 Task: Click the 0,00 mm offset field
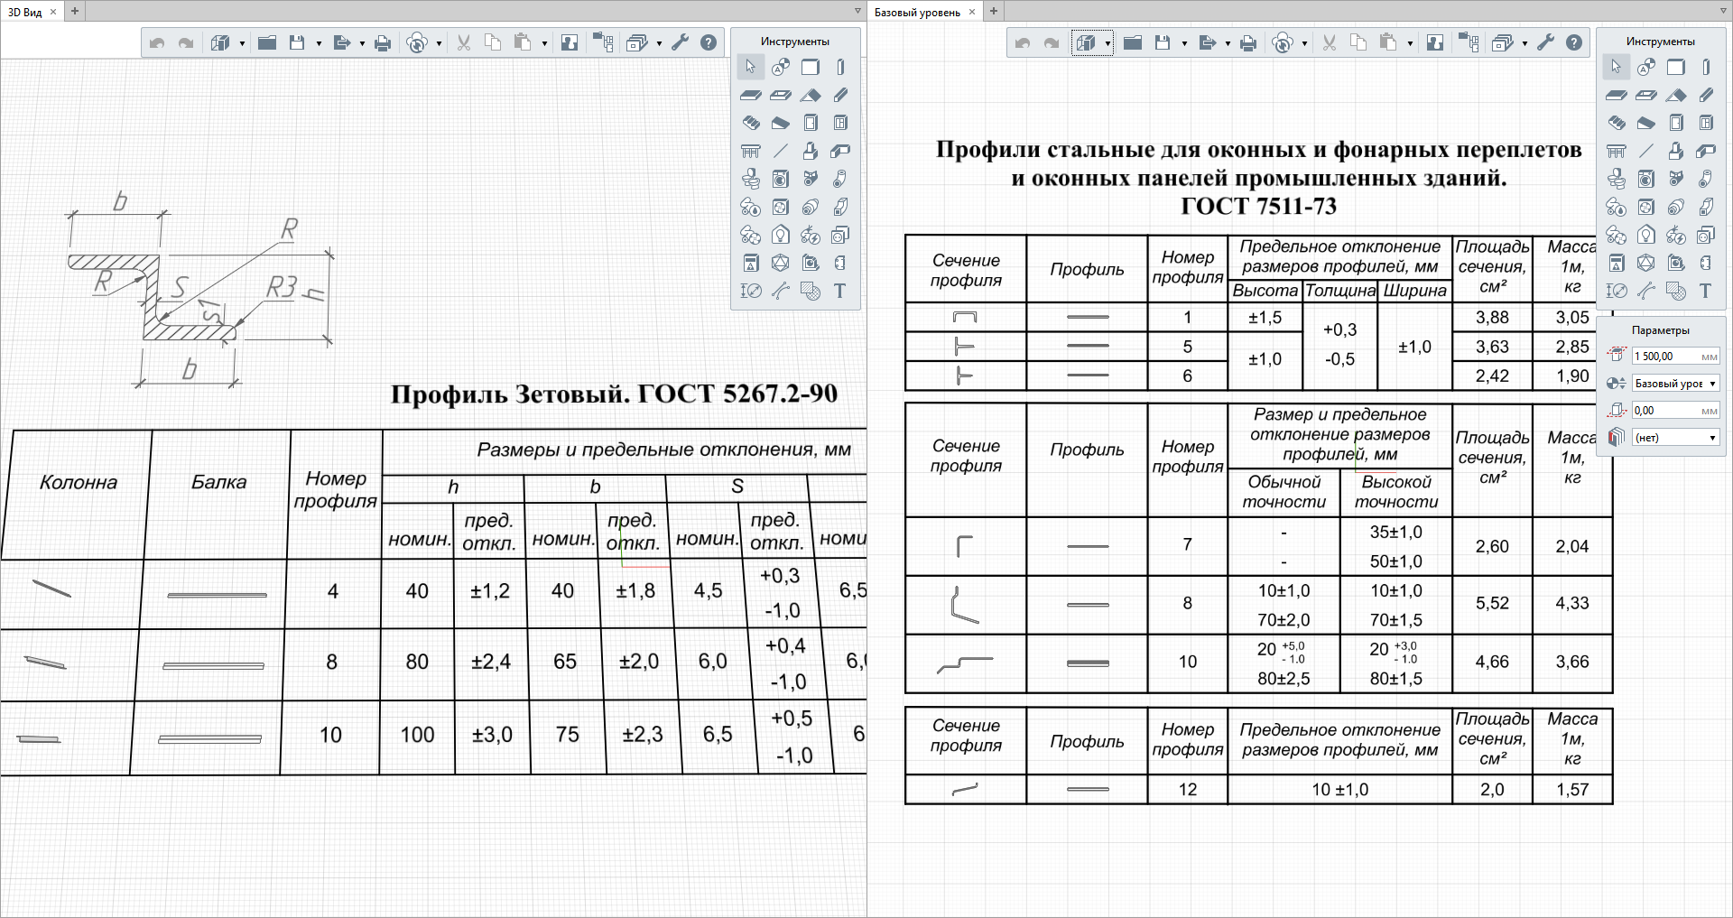(1675, 411)
